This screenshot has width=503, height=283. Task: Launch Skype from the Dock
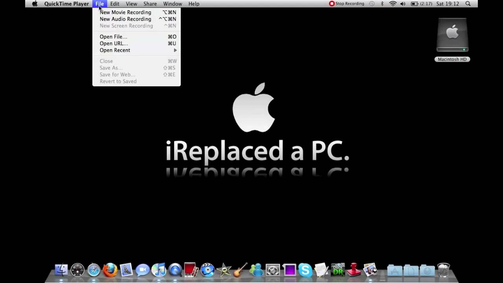coord(305,270)
